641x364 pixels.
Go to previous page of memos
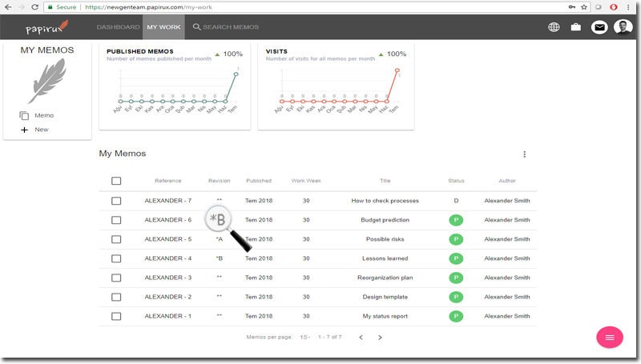[361, 338]
